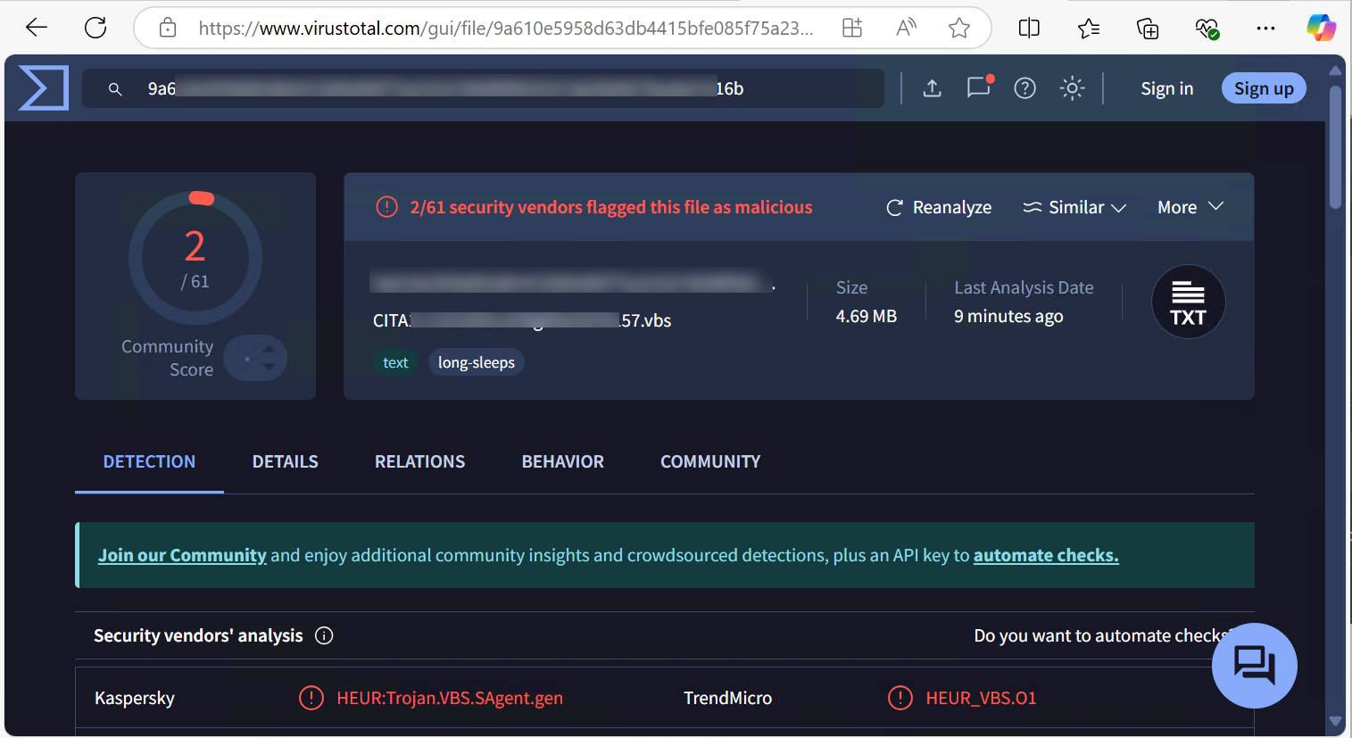Click the VirusTotal logo icon
This screenshot has width=1352, height=738.
point(43,88)
